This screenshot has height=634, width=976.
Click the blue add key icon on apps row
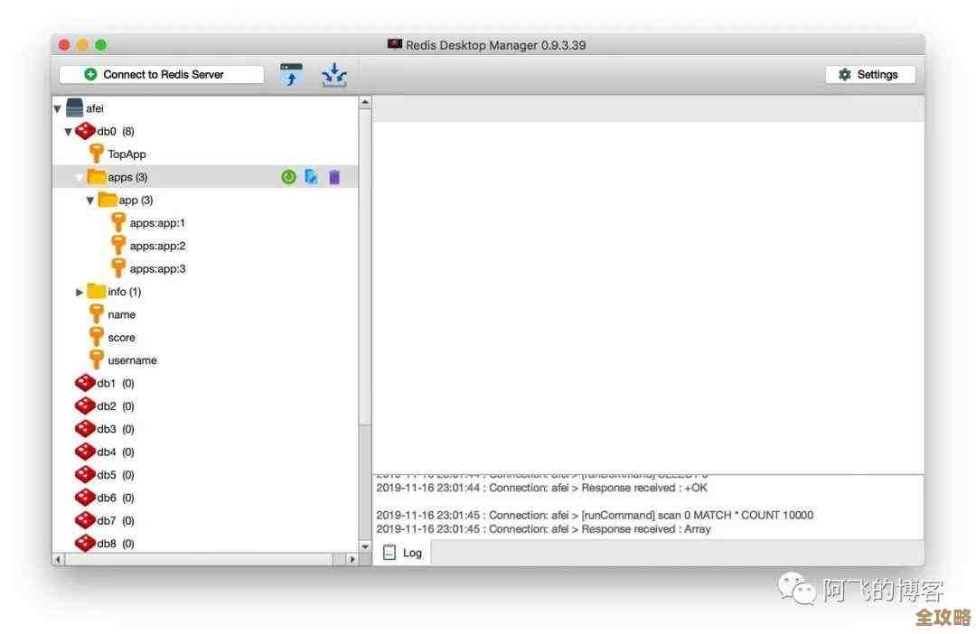coord(311,177)
